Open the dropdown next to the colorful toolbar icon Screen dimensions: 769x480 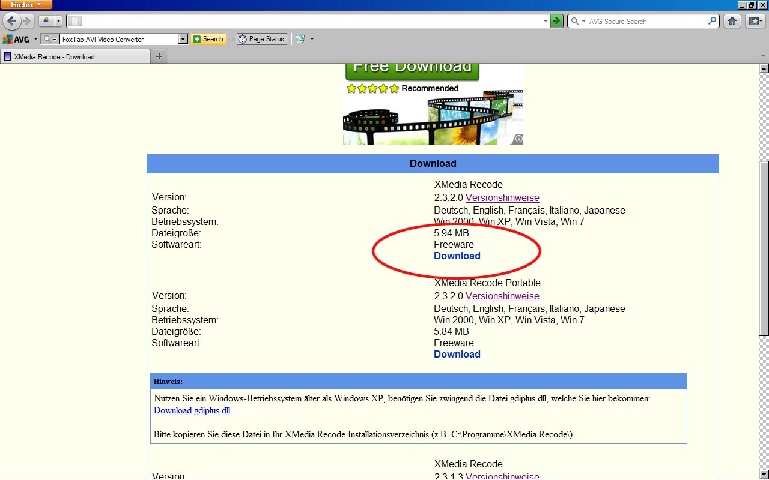click(59, 21)
